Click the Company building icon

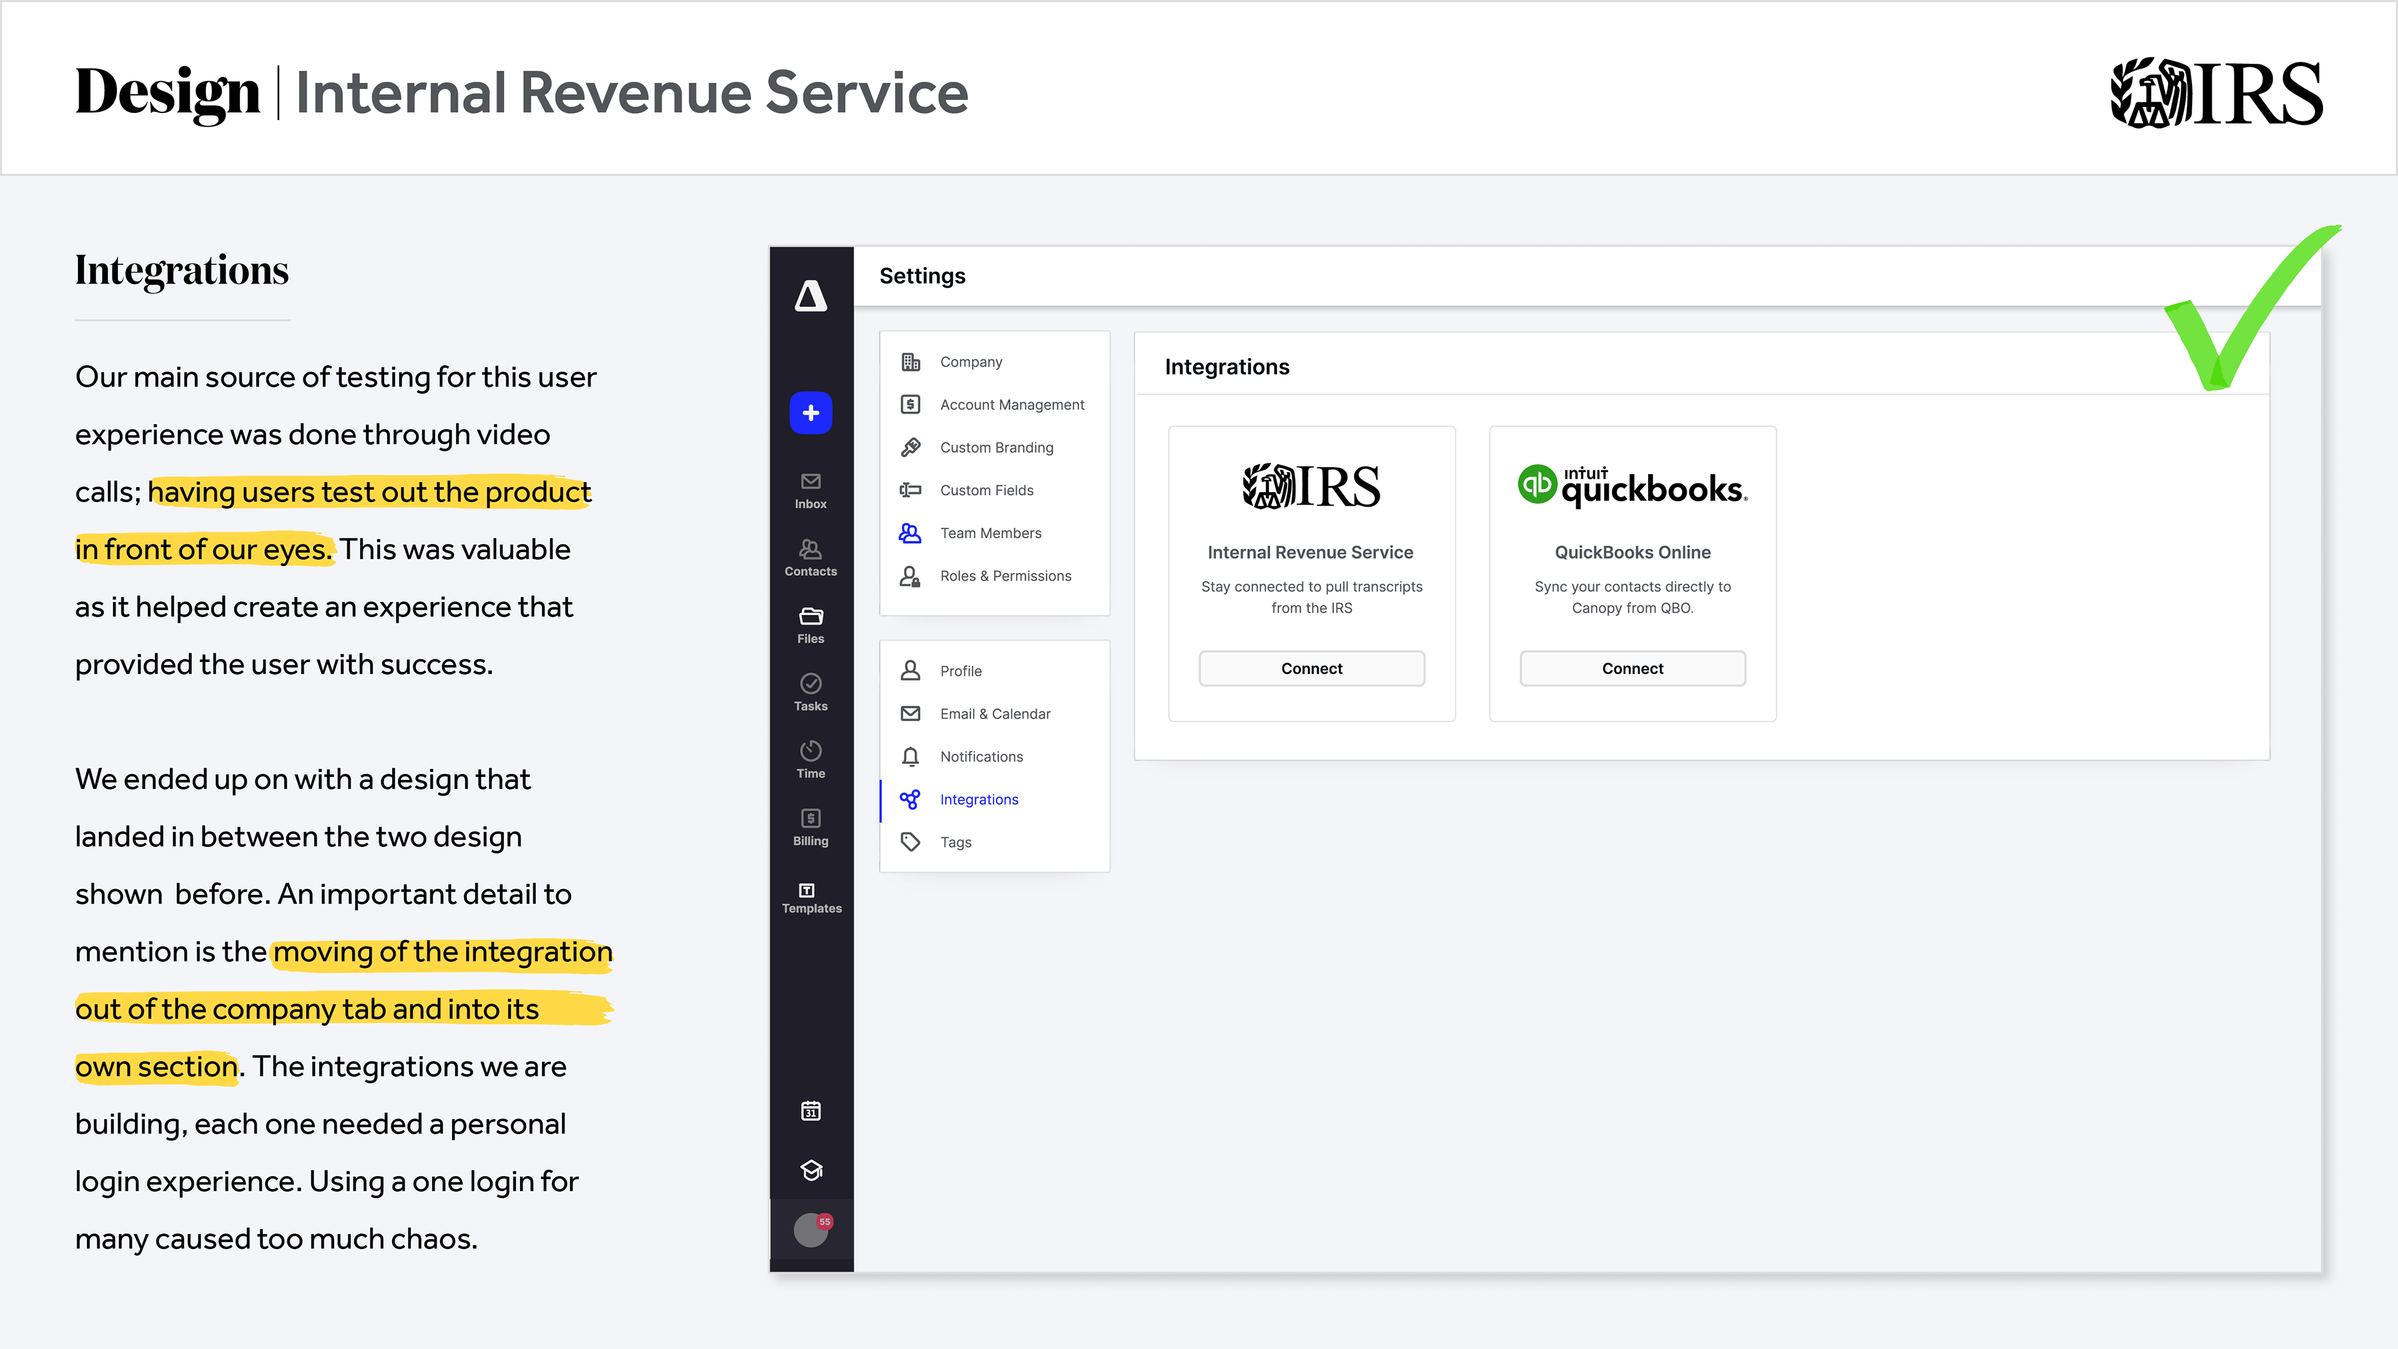tap(910, 361)
